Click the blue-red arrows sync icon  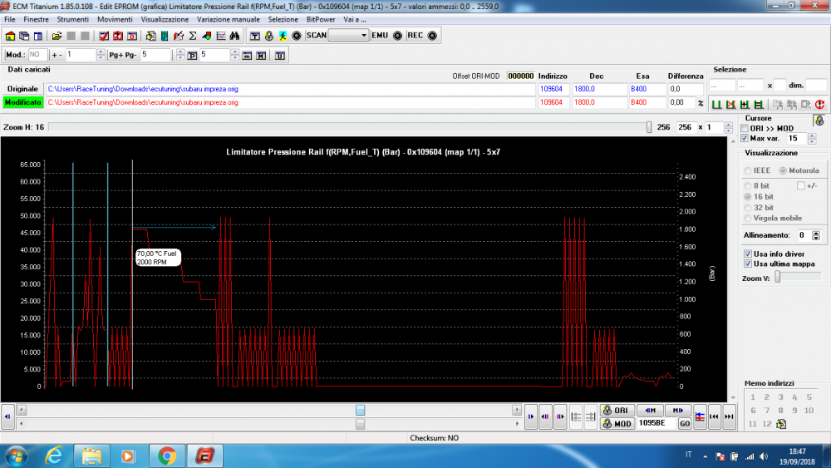[700, 416]
